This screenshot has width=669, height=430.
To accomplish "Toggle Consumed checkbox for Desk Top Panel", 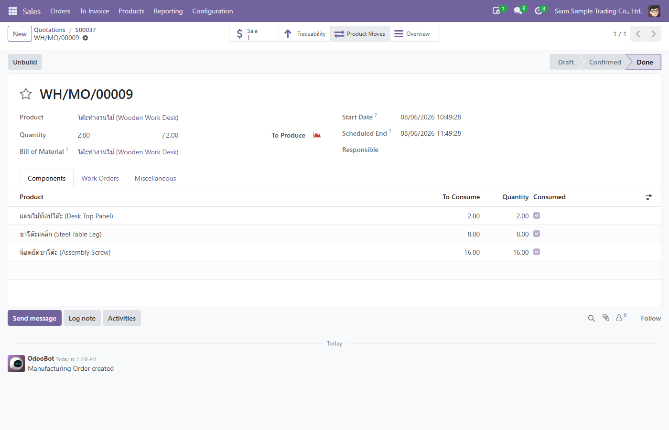I will point(537,215).
